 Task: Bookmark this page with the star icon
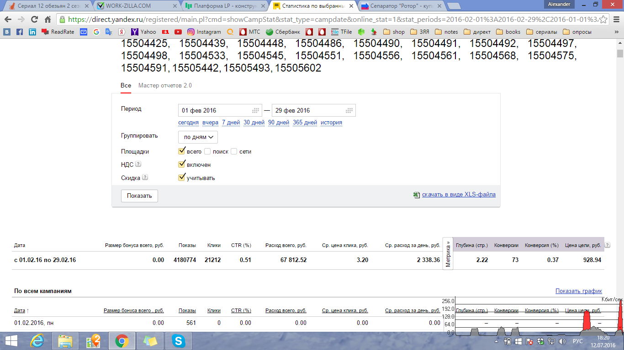tap(603, 20)
